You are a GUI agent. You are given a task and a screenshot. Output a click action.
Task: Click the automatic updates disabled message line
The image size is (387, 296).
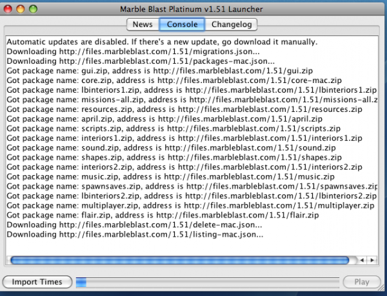tap(161, 42)
